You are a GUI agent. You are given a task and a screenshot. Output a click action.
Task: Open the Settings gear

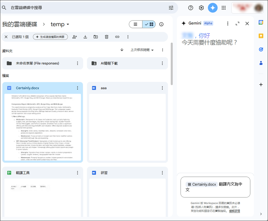pyautogui.click(x=201, y=8)
